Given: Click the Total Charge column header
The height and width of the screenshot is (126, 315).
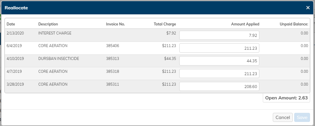Looking at the screenshot, I should [x=165, y=24].
